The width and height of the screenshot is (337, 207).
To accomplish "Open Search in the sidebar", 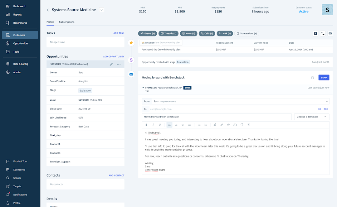I will (x=17, y=178).
